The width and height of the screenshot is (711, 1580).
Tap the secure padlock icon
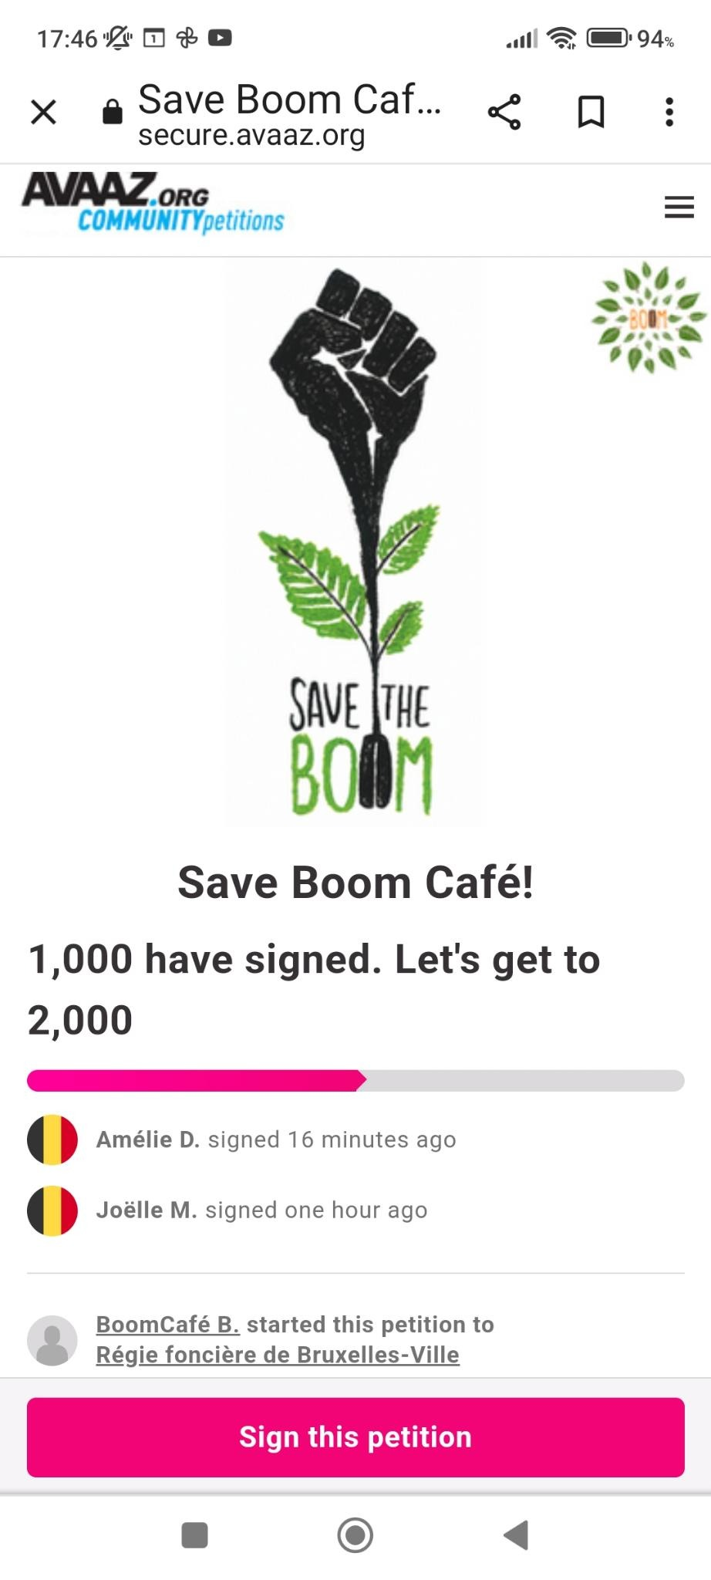point(113,112)
